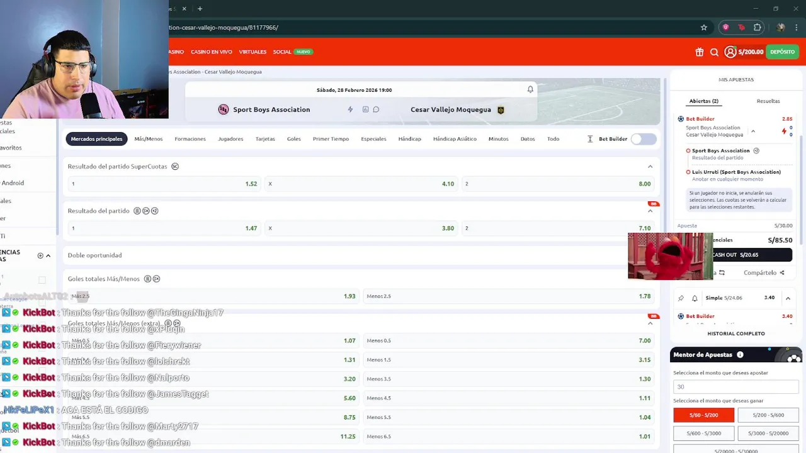Bookmark this page with the star icon
The image size is (806, 453).
tap(704, 28)
